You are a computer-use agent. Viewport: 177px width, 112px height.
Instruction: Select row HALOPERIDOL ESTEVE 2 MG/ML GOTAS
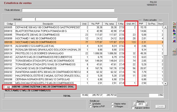point(84,76)
